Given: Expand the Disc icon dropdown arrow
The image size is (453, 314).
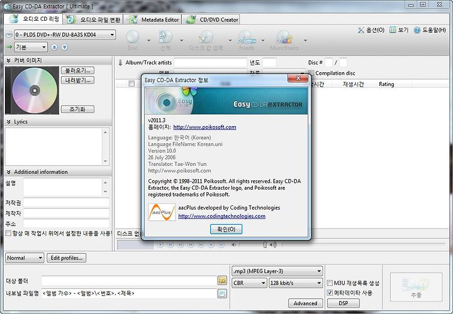Looking at the screenshot, I should pos(148,40).
